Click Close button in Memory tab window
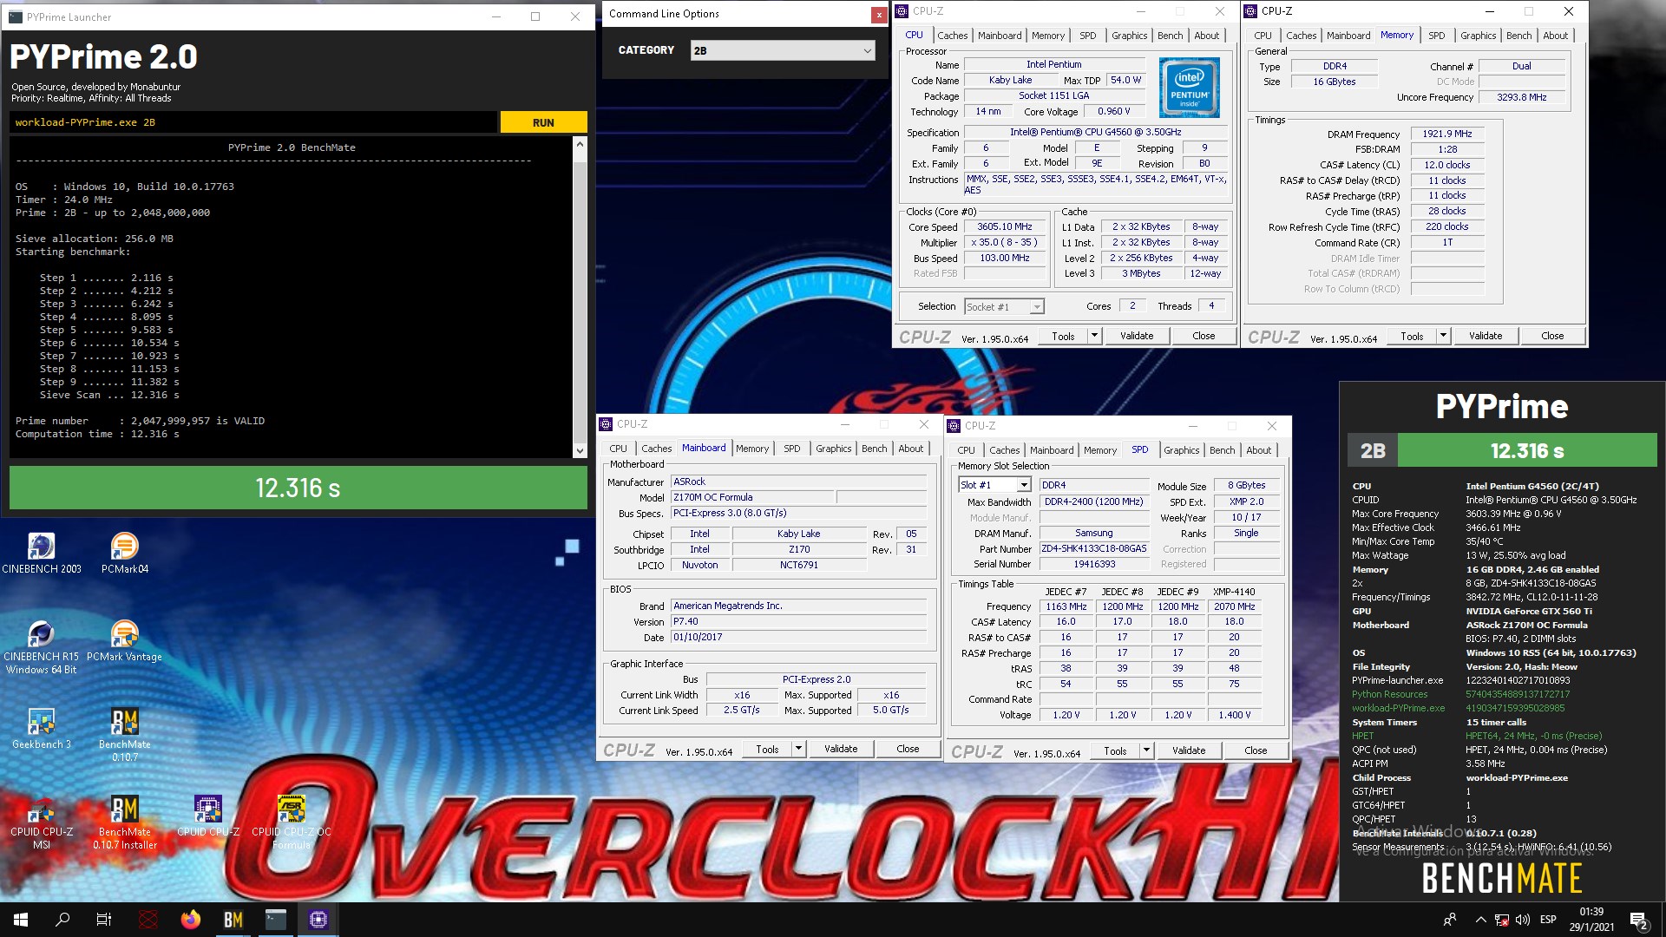The image size is (1666, 937). (1551, 336)
